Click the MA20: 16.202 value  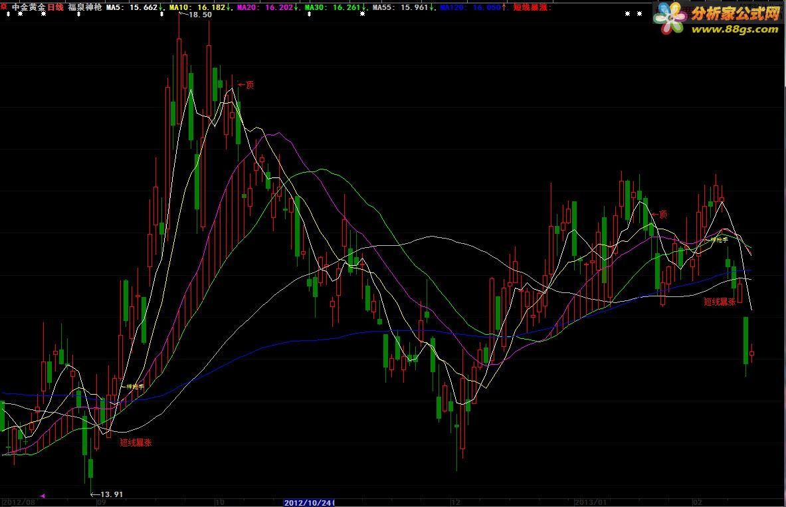pyautogui.click(x=265, y=7)
